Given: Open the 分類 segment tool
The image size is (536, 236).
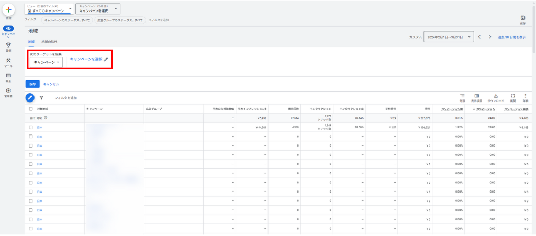Looking at the screenshot, I should [462, 98].
